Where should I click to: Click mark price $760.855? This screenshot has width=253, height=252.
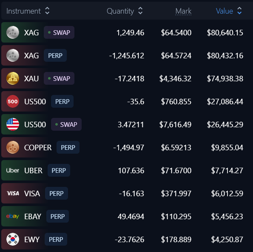(176, 102)
